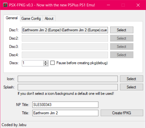Viewport: 146px width, 128px height.
Task: Click the NP Title field SLES00343
Action: [65, 105]
